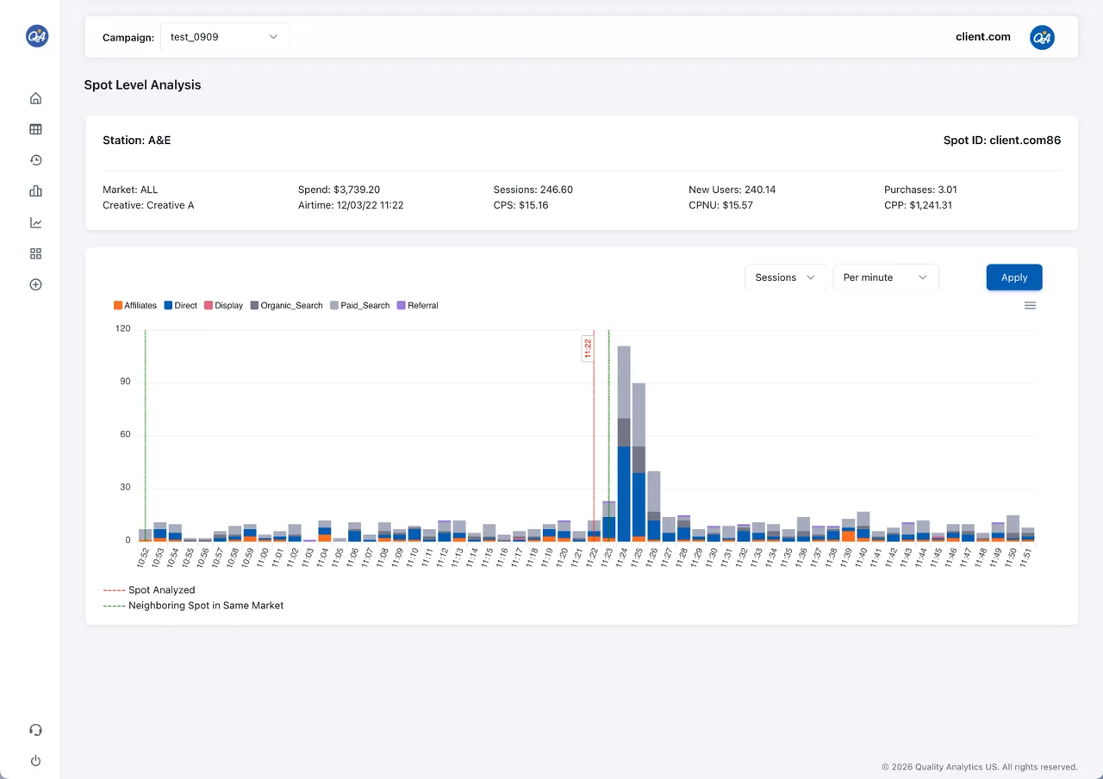
Task: Click the New Users: 240.14 value
Action: (732, 190)
